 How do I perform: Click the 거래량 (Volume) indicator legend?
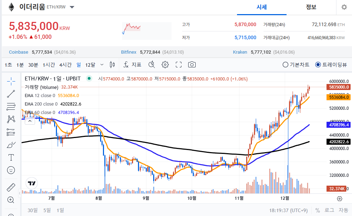coord(51,87)
